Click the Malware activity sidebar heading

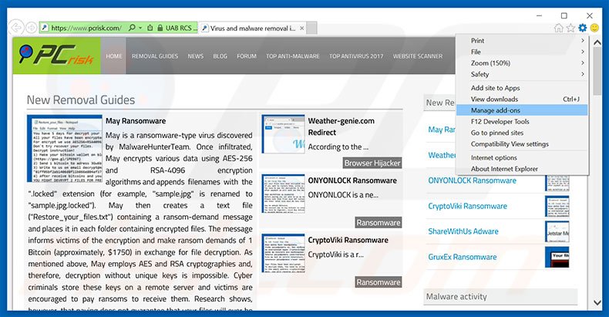click(456, 296)
